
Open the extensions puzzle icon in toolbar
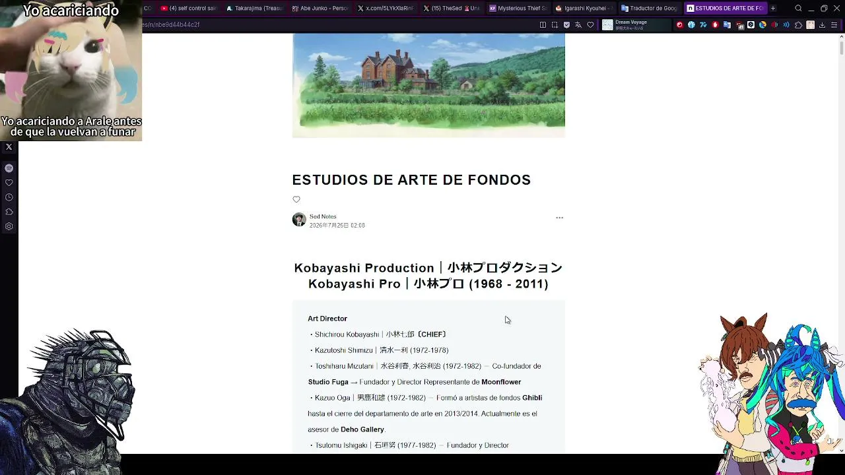pos(798,25)
